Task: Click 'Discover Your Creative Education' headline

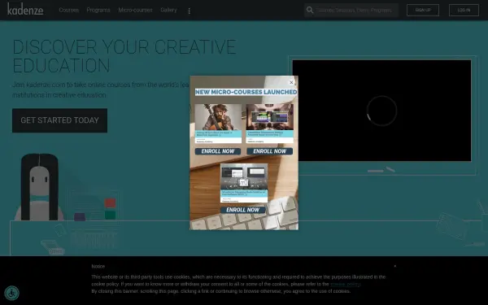Action: pos(124,56)
